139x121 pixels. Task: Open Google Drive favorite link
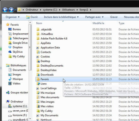click(x=20, y=43)
